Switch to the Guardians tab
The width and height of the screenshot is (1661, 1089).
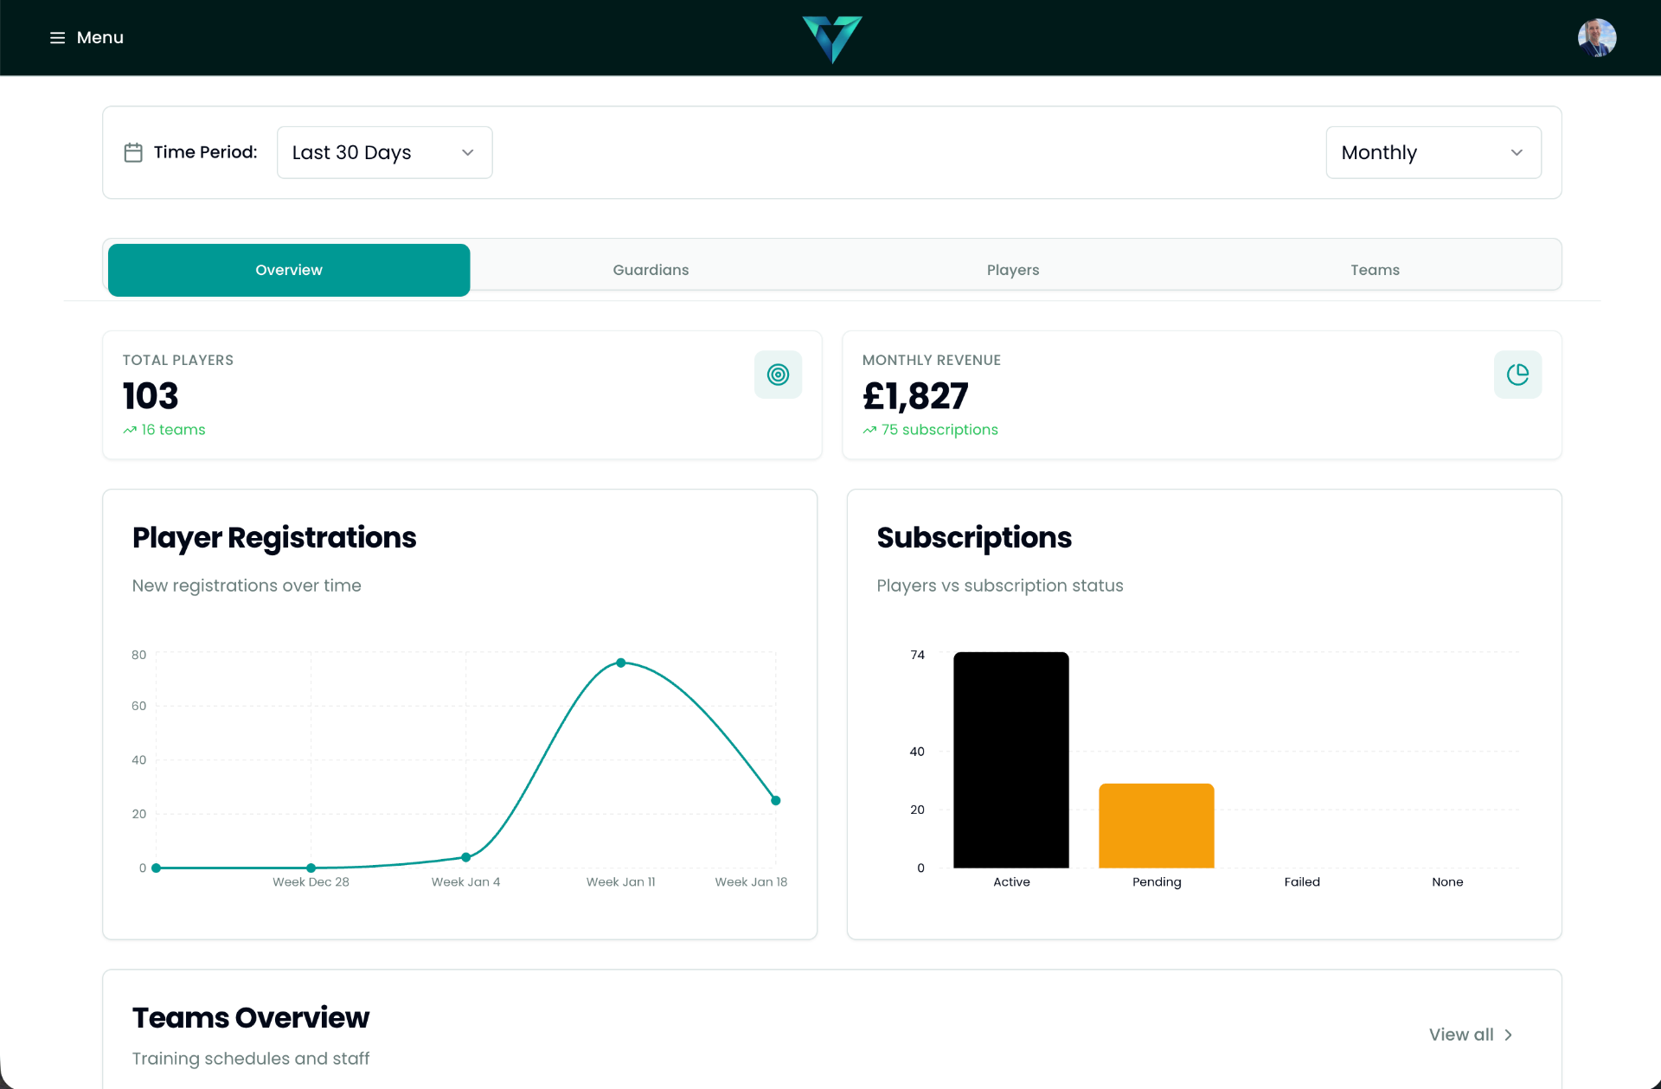click(x=651, y=270)
